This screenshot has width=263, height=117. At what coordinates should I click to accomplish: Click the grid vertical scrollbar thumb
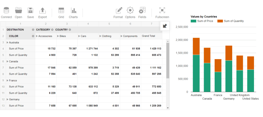coord(168,61)
